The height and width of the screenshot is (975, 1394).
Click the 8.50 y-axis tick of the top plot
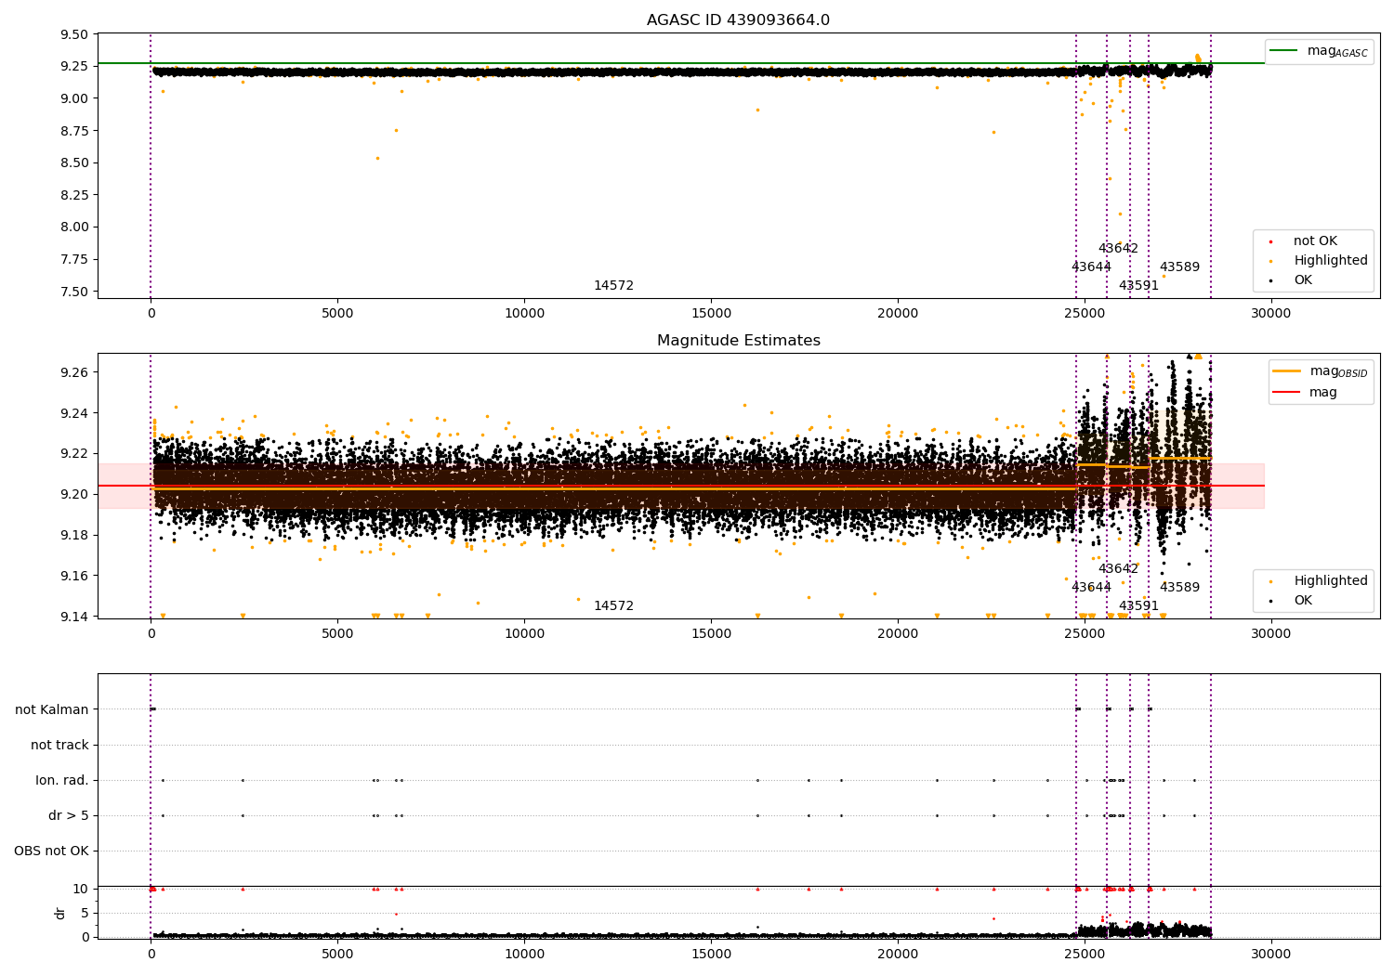tap(74, 163)
